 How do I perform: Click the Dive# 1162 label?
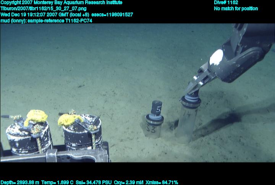pyautogui.click(x=226, y=3)
